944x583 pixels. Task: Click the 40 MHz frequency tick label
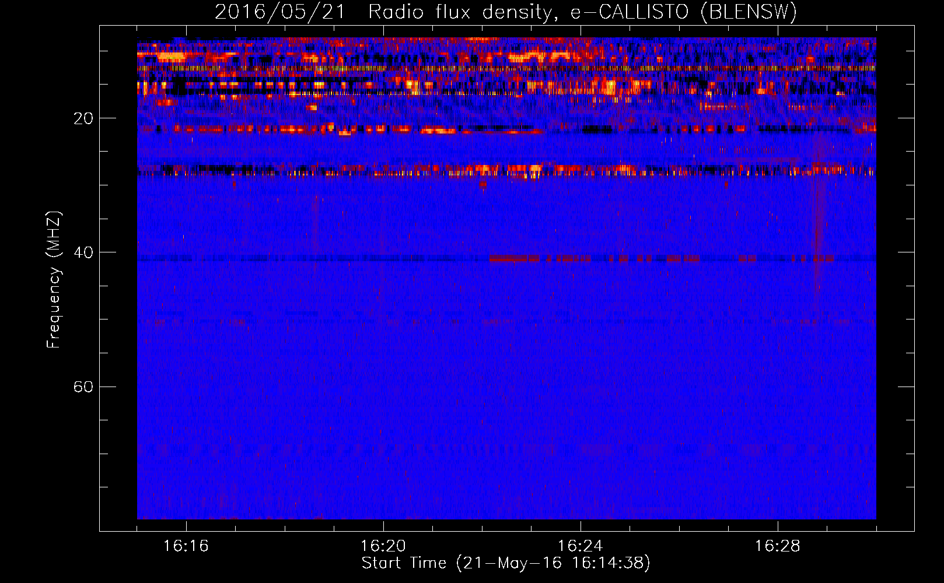[83, 252]
